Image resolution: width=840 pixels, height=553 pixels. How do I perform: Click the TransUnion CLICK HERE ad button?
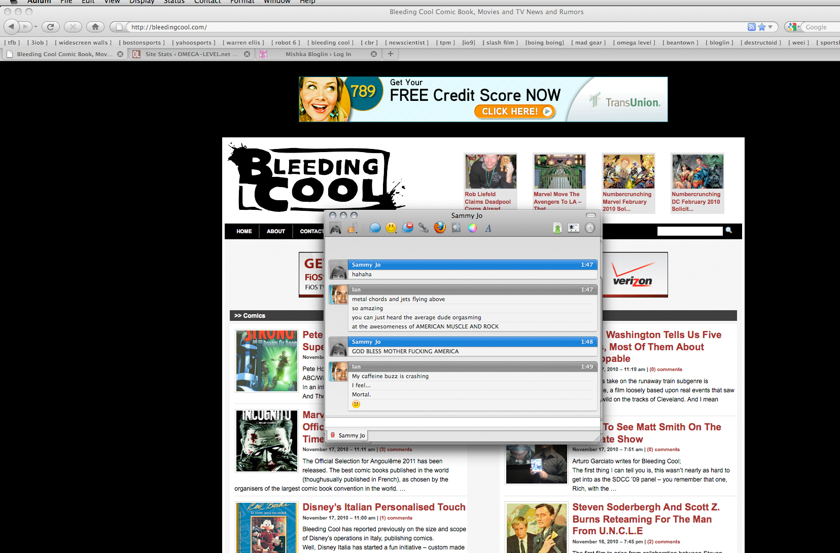point(515,112)
